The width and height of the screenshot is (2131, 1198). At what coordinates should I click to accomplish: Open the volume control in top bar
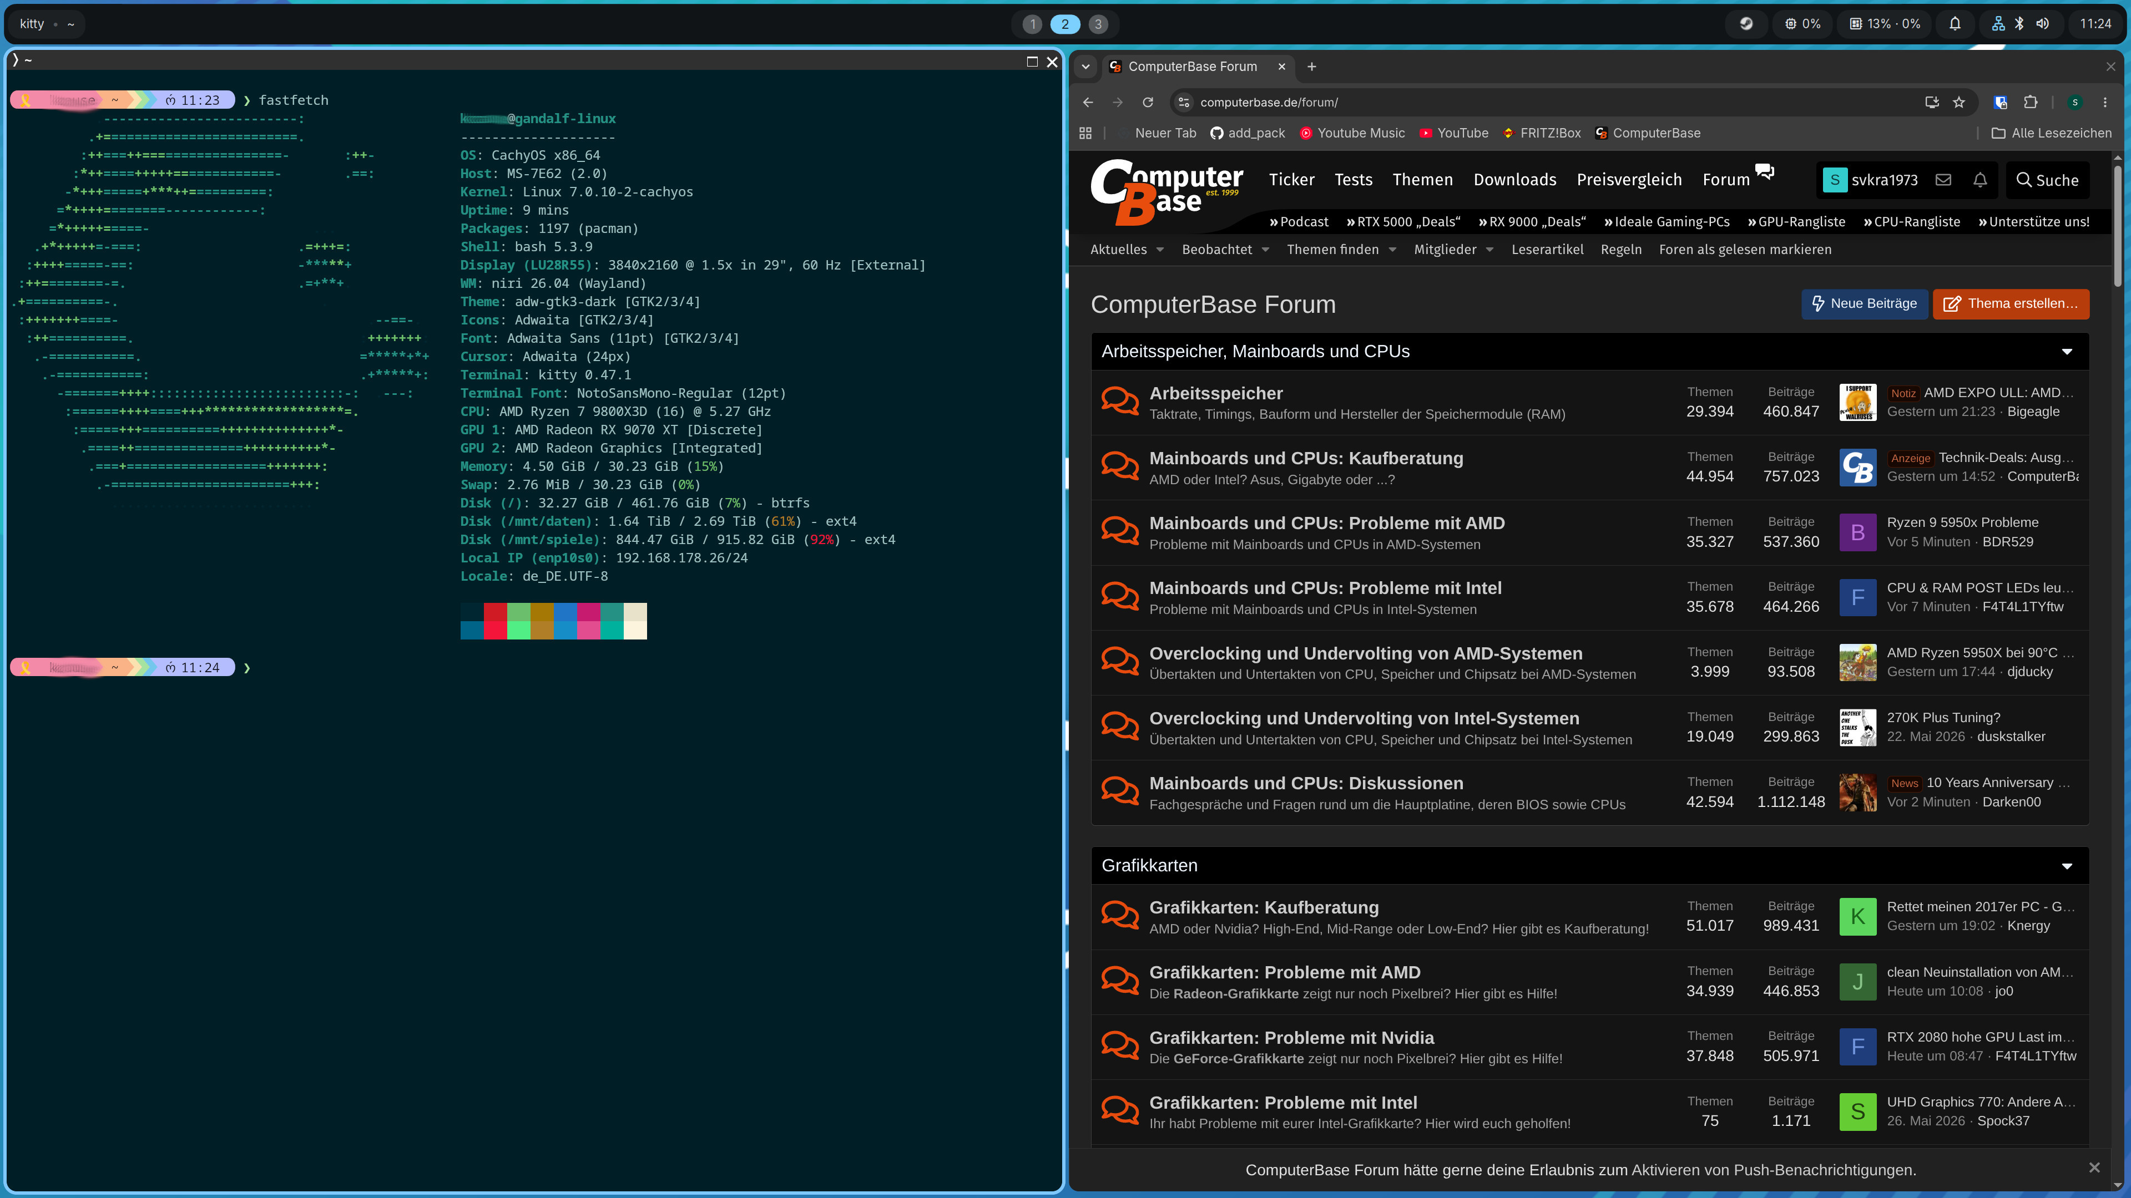coord(2042,24)
